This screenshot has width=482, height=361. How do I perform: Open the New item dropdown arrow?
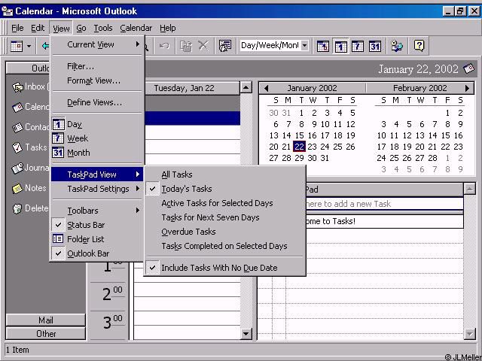(x=29, y=47)
